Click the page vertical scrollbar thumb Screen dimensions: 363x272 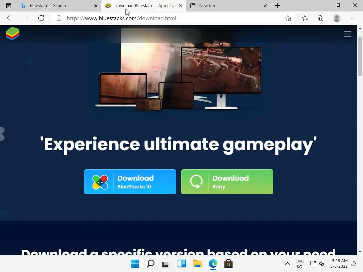point(360,56)
